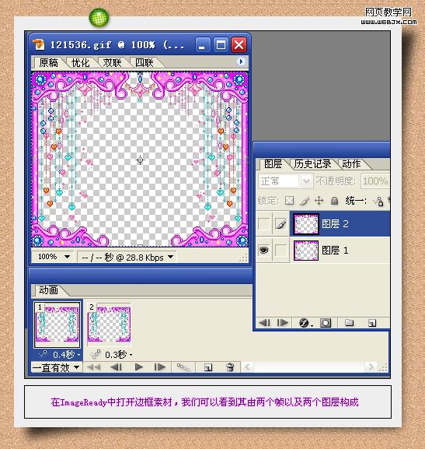This screenshot has width=425, height=449.
Task: Click the 121536.gif document icon
Action: (39, 44)
